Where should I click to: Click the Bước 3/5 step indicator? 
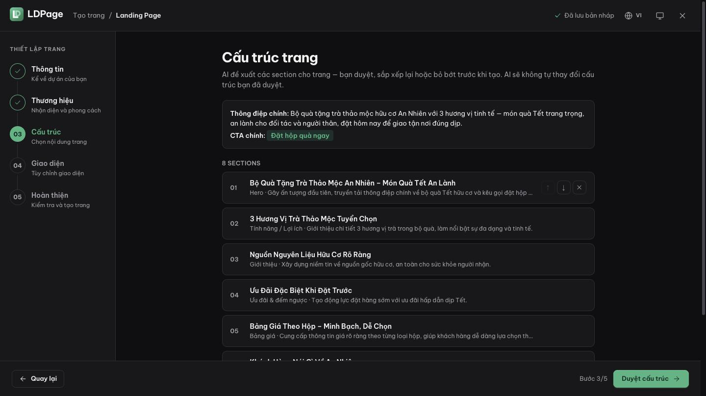pyautogui.click(x=593, y=379)
